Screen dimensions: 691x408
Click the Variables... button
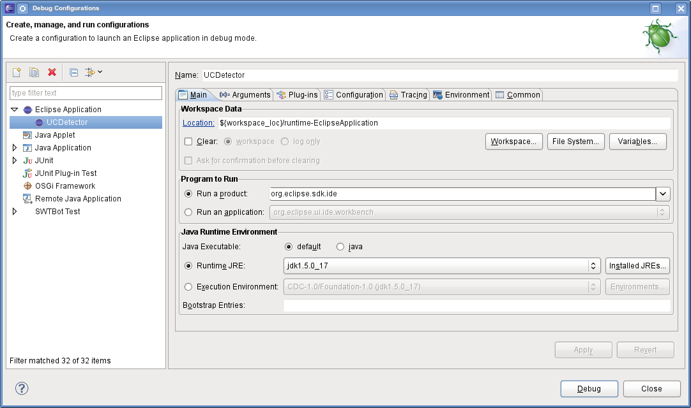click(638, 142)
